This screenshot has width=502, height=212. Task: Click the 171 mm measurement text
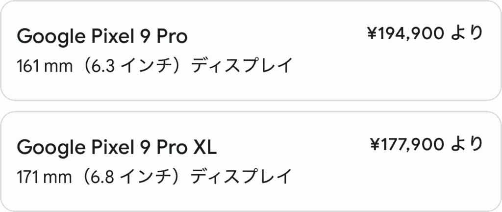click(44, 177)
